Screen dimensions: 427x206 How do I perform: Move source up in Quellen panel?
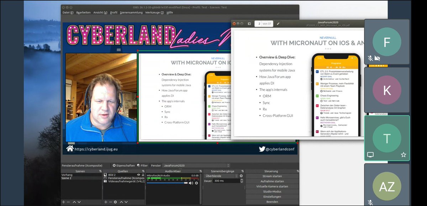(x=121, y=202)
